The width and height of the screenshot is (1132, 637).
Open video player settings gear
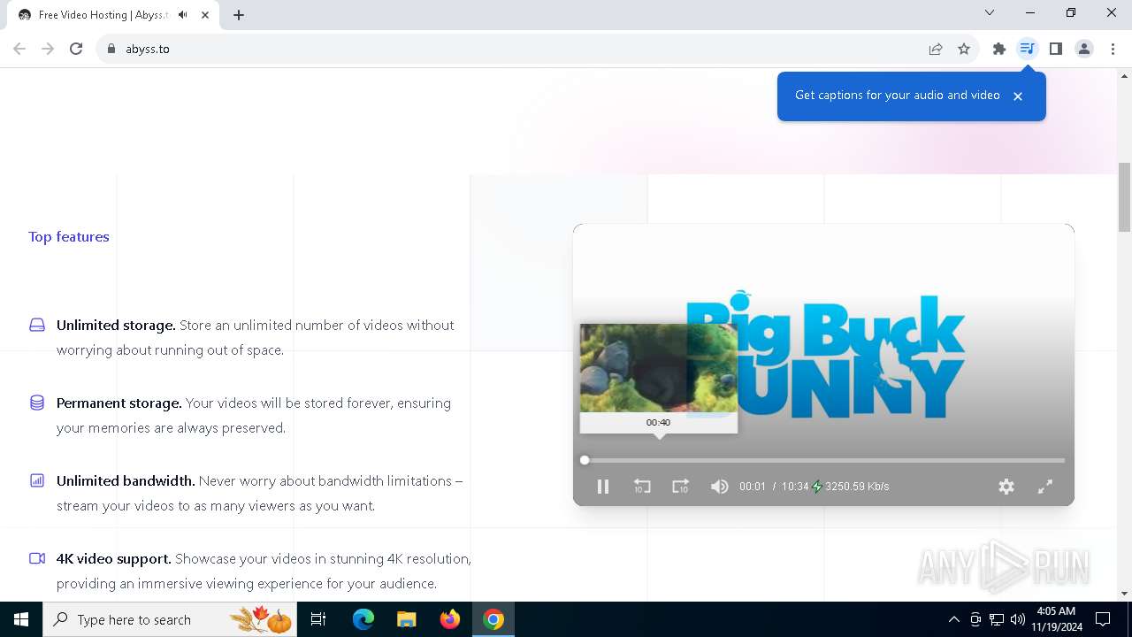coord(1006,487)
